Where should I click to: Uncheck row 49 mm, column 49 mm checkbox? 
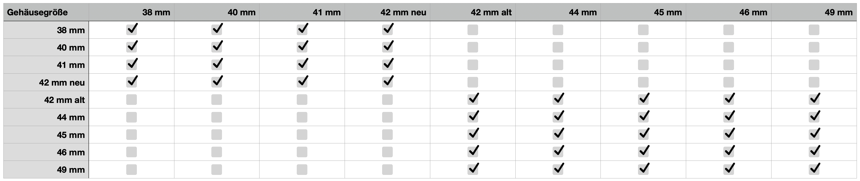[814, 169]
